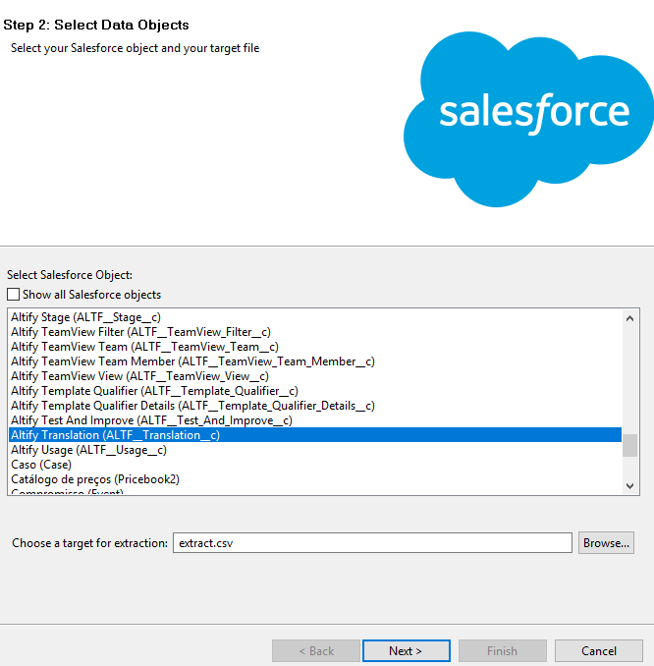This screenshot has width=654, height=666.
Task: Select Altify Template Qualifier (ALTF__Template_Qualifier__c)
Action: pyautogui.click(x=315, y=391)
